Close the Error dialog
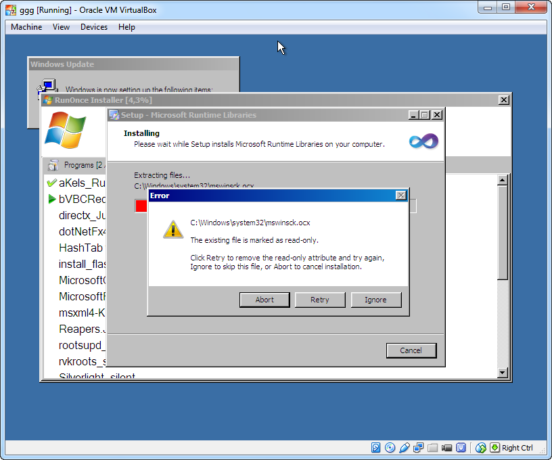The height and width of the screenshot is (460, 552). pos(401,195)
